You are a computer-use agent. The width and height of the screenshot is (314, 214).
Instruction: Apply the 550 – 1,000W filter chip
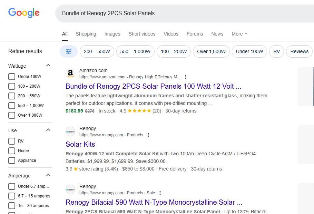[x=135, y=51]
